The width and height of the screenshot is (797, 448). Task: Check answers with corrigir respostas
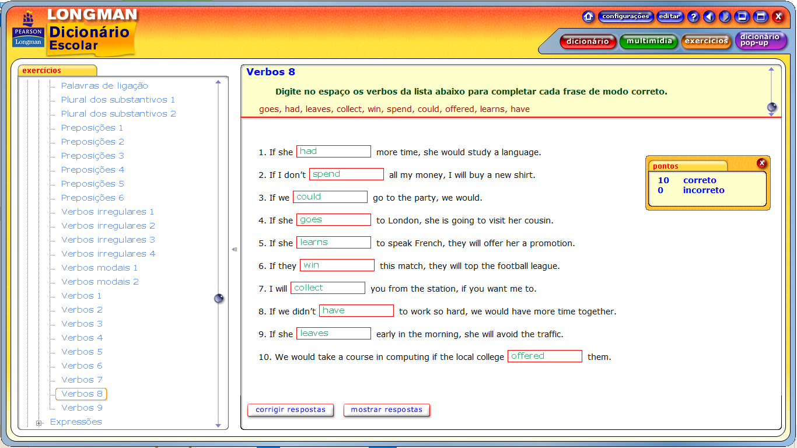point(291,409)
